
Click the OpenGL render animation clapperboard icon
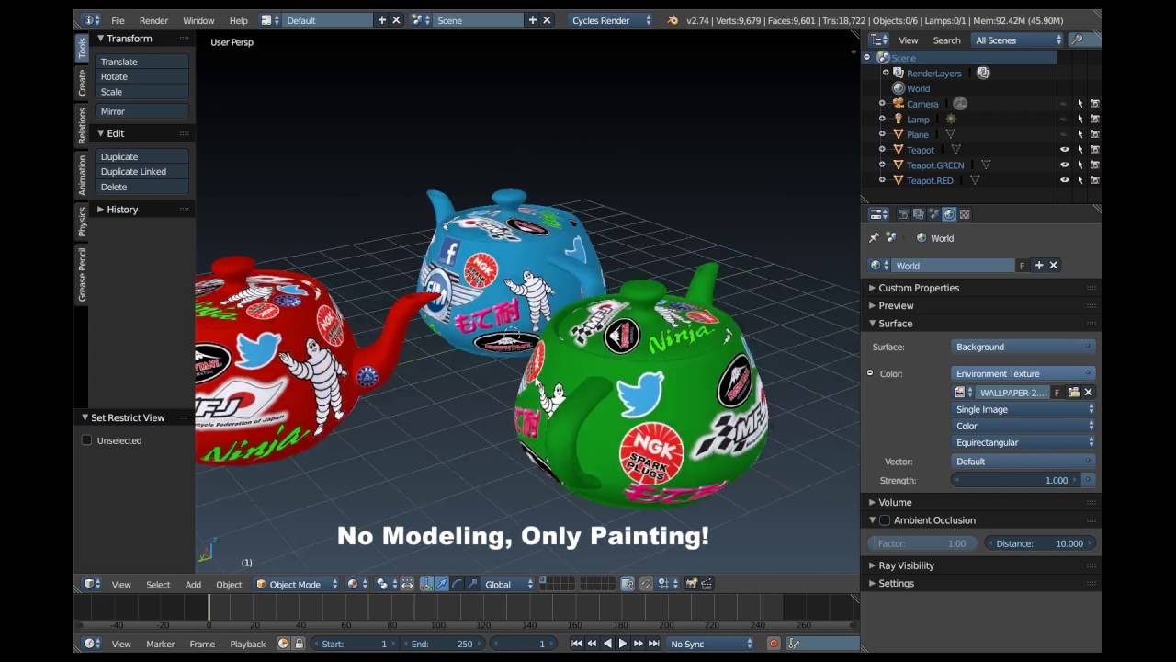[x=707, y=584]
